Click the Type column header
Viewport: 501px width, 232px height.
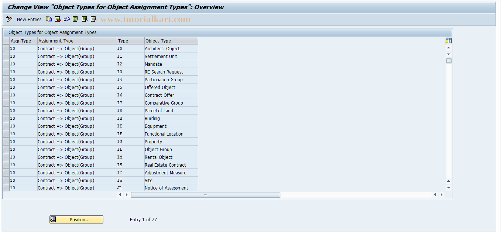pos(131,41)
